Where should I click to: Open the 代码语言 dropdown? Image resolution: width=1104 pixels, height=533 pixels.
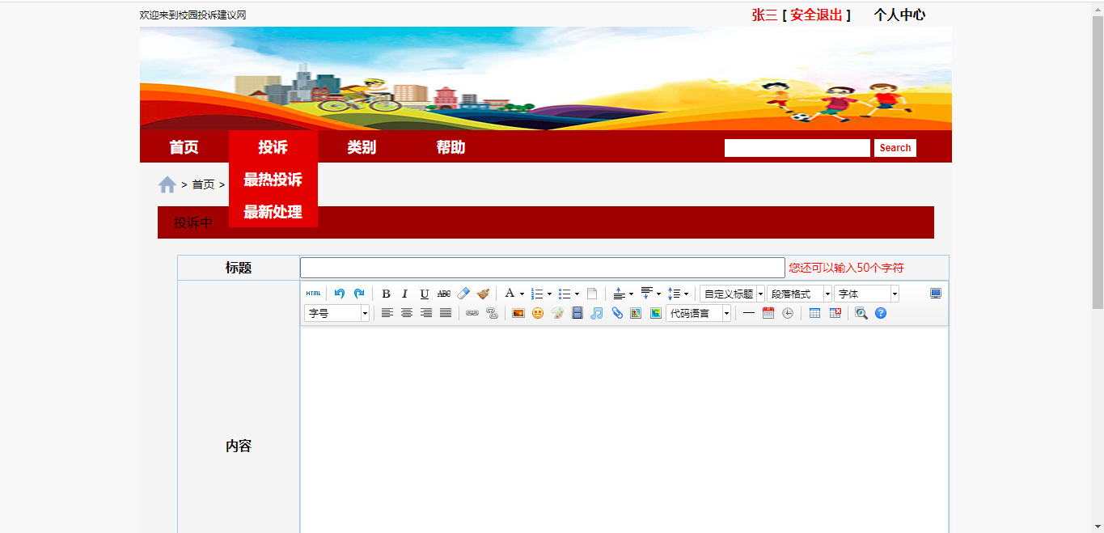tap(698, 313)
